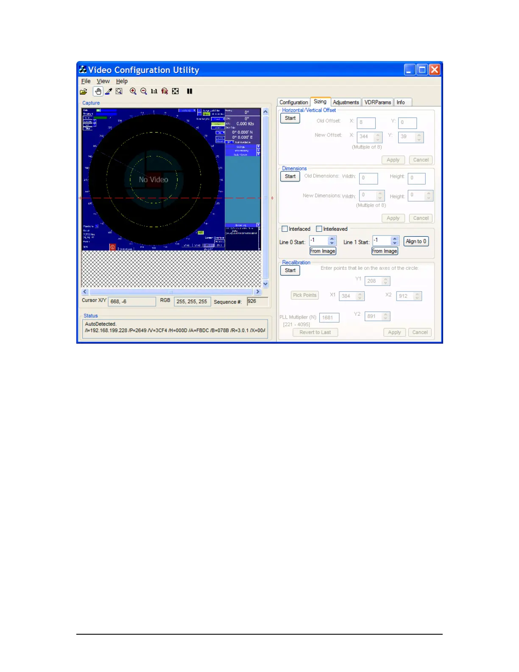Click From Image under Line 0 Start

click(323, 251)
